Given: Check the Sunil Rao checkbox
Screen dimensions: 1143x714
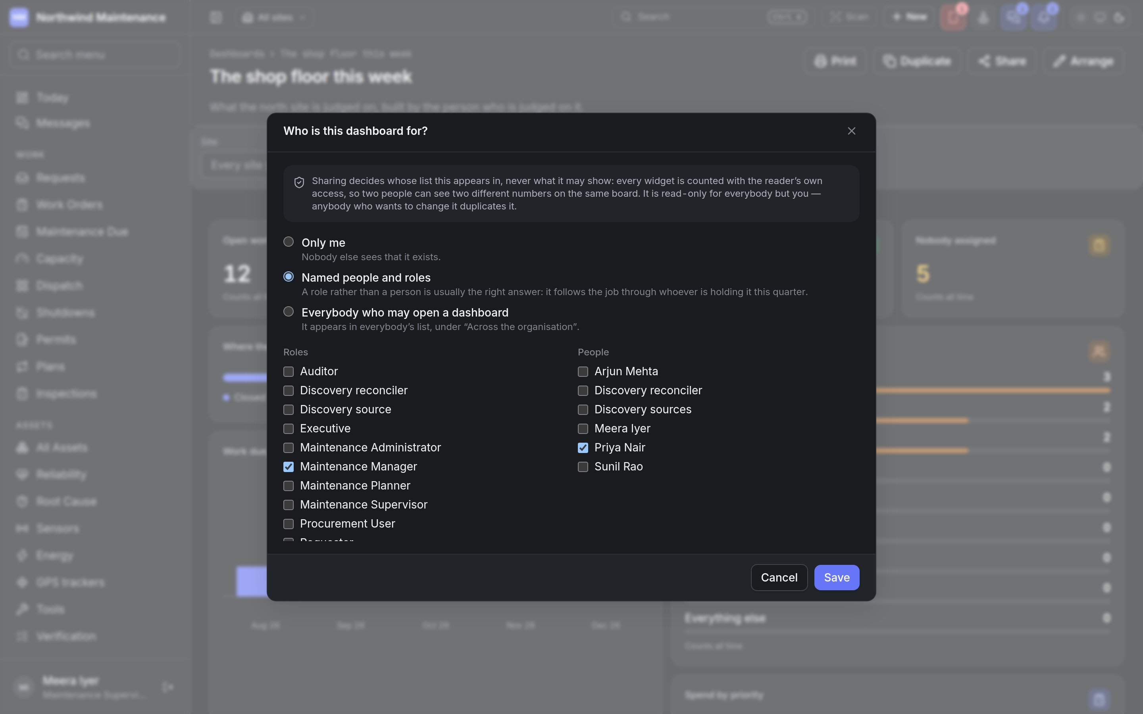Looking at the screenshot, I should tap(583, 466).
